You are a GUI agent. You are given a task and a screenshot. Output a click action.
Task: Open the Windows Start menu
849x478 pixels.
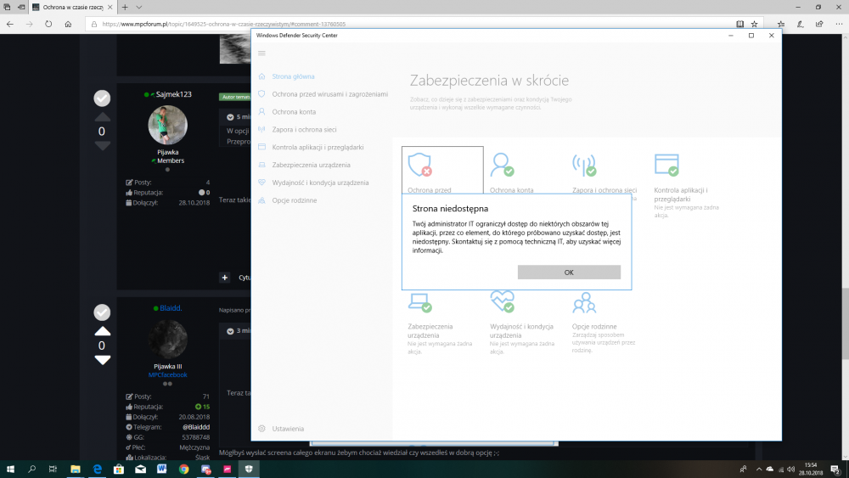tap(10, 470)
